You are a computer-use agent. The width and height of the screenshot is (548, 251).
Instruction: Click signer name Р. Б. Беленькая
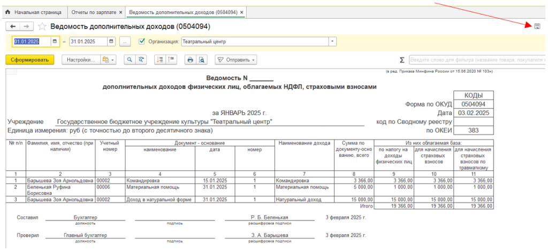[x=270, y=217]
